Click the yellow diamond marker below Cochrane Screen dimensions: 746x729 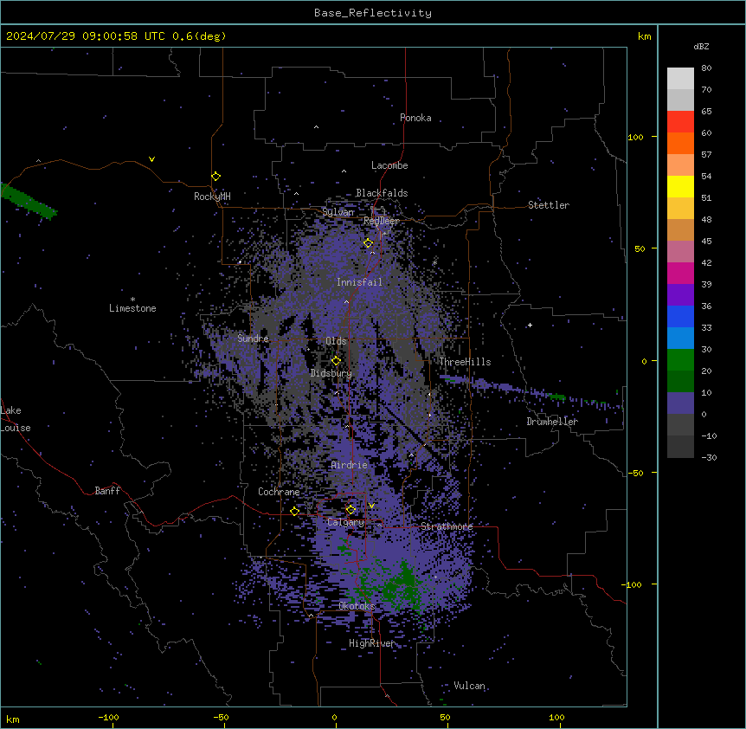click(x=294, y=512)
